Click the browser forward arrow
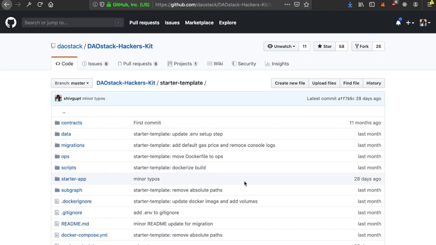Viewport: 436px width, 245px height. [x=18, y=4]
